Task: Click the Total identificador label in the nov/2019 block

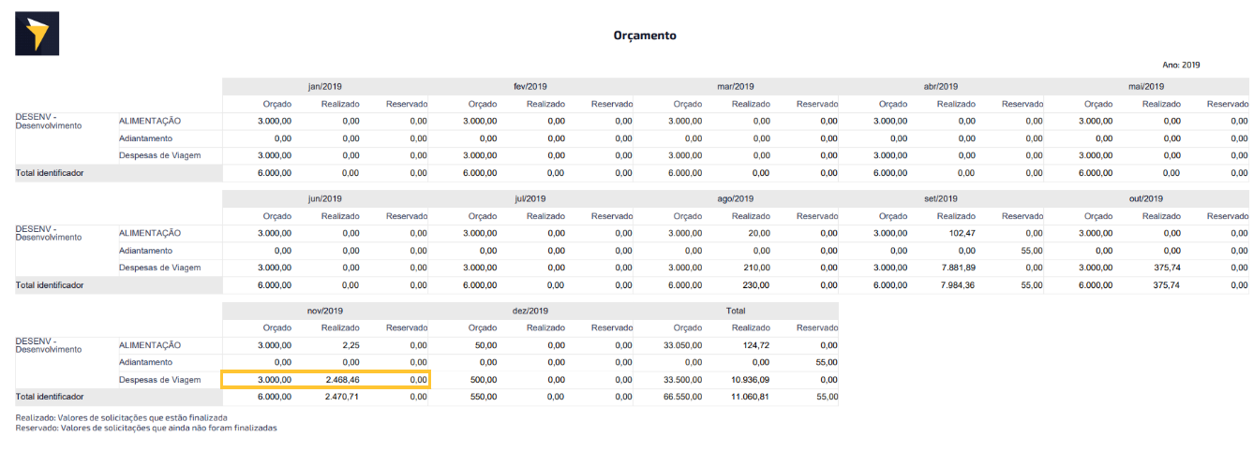Action: tap(50, 397)
